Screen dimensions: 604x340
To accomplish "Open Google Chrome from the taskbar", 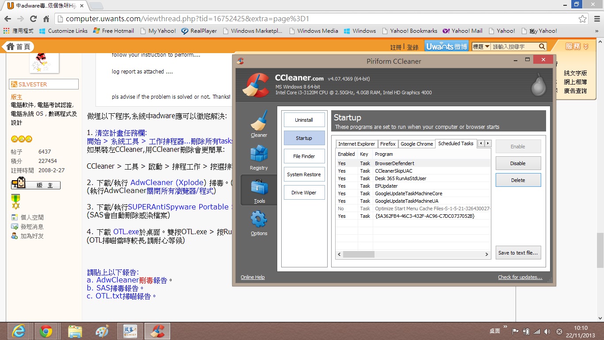I will click(x=46, y=331).
